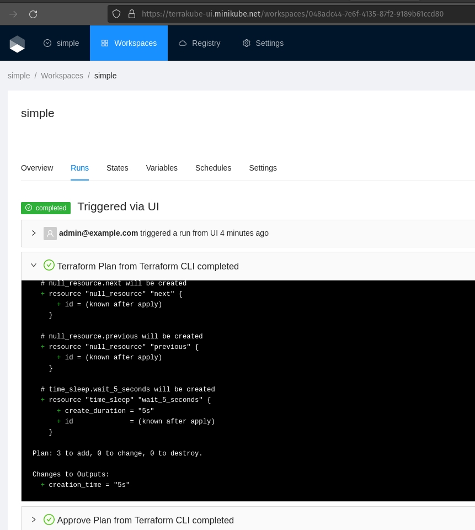
Task: Open the Variables tab
Action: pos(162,168)
